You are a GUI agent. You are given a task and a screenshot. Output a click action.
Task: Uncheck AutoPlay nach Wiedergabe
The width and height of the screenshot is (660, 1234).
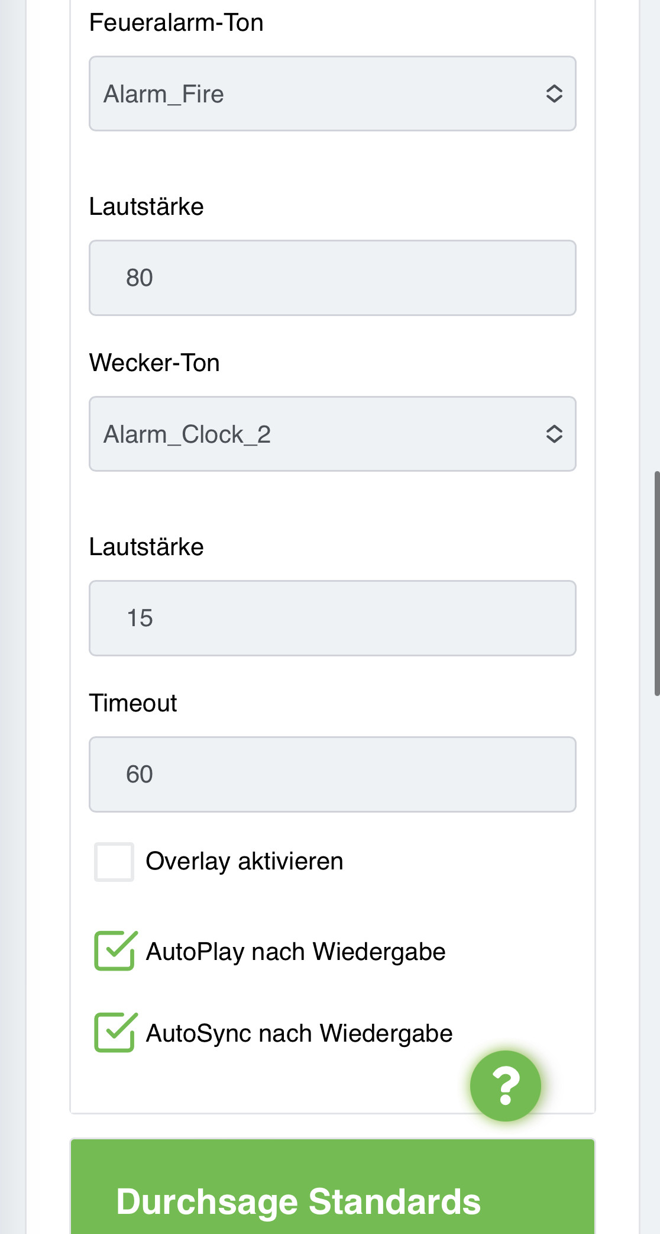pyautogui.click(x=115, y=951)
